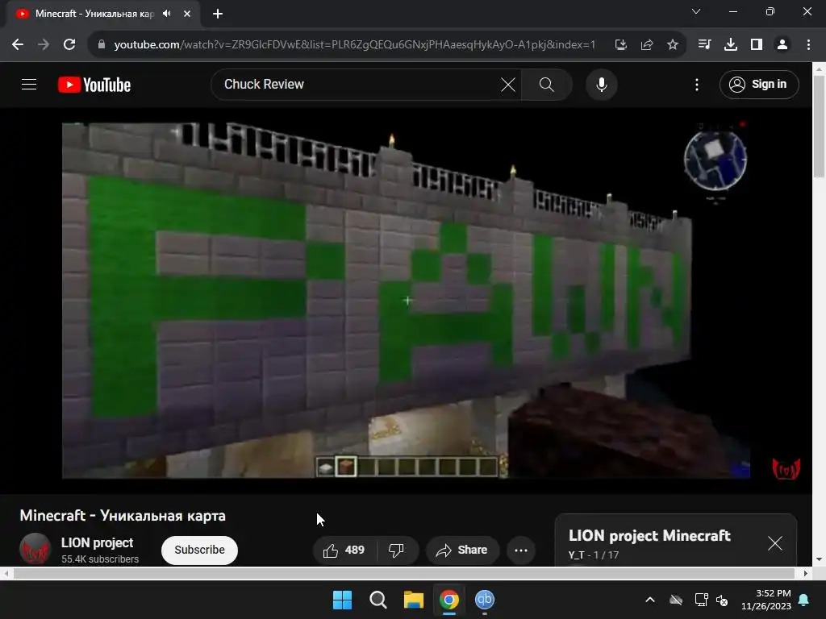Open tab search chevron dropdown
The image size is (826, 619).
[x=696, y=11]
